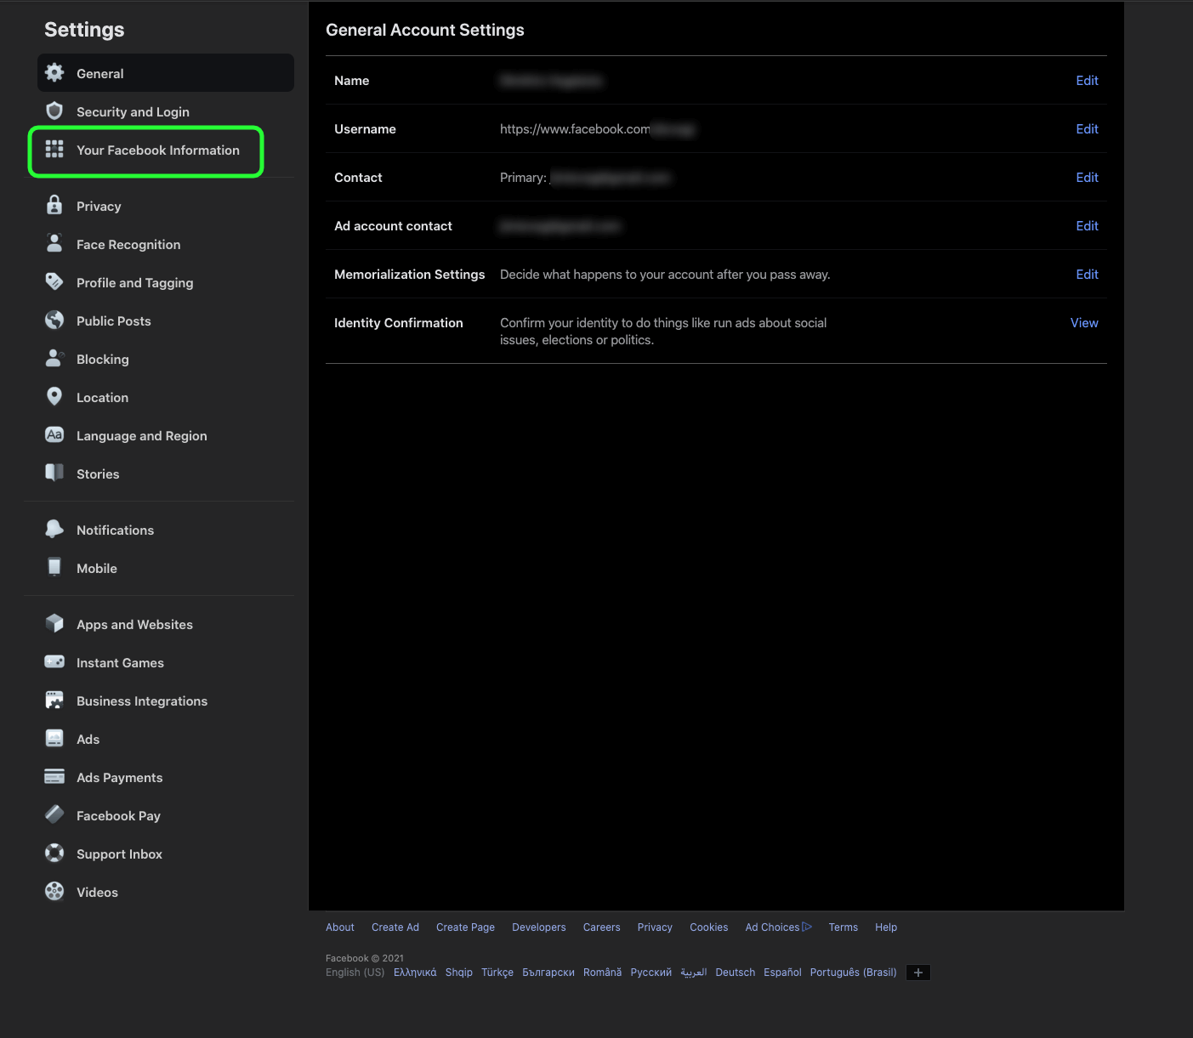This screenshot has width=1193, height=1038.
Task: Click the Blocking person icon
Action: click(54, 359)
